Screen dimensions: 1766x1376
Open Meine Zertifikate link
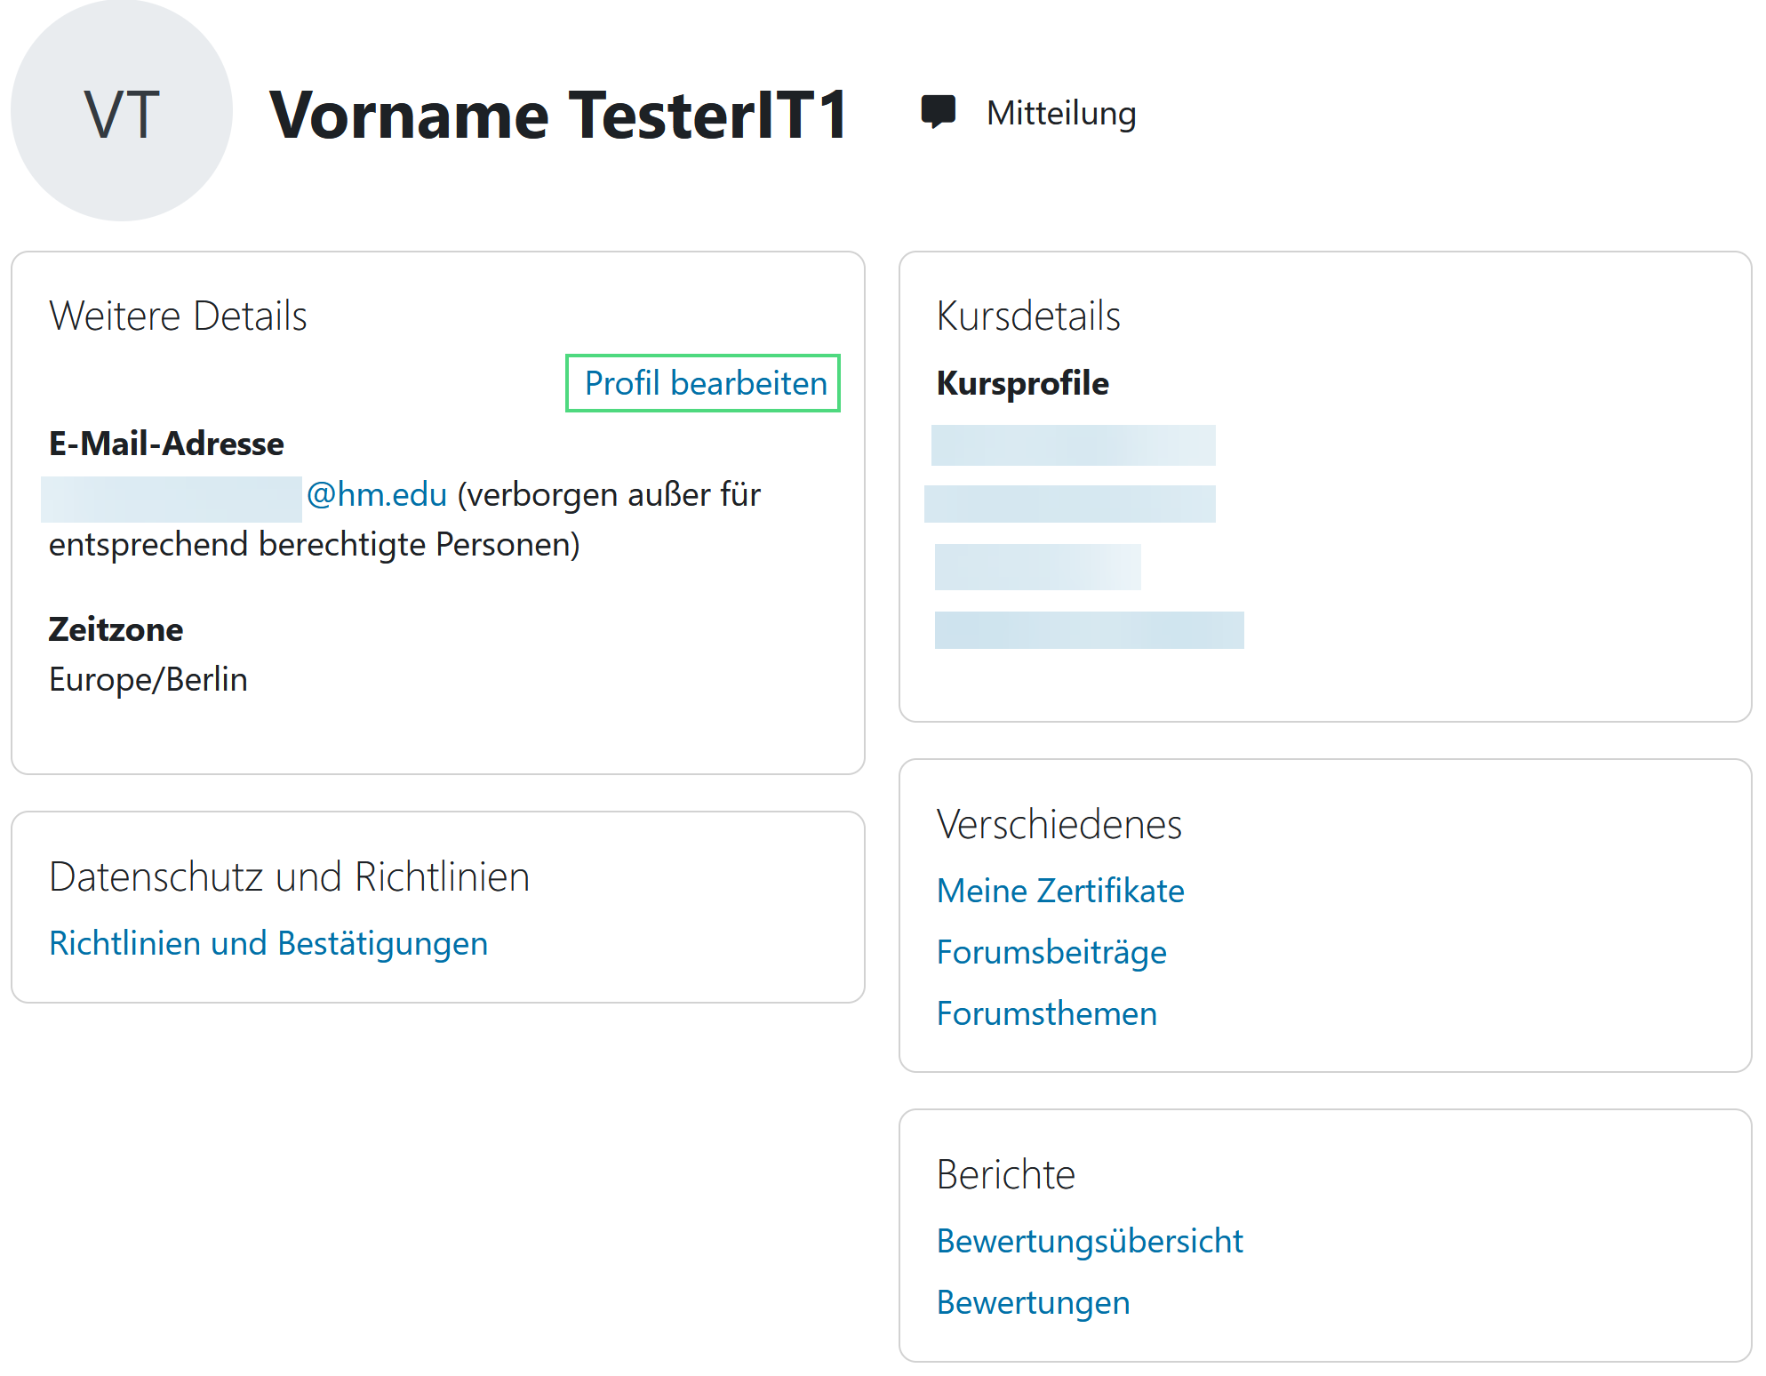(x=1059, y=891)
